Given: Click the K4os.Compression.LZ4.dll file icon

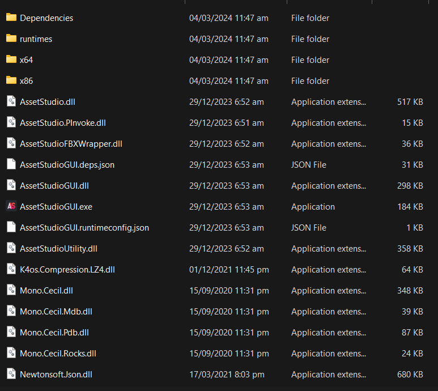Looking at the screenshot, I should click(11, 269).
